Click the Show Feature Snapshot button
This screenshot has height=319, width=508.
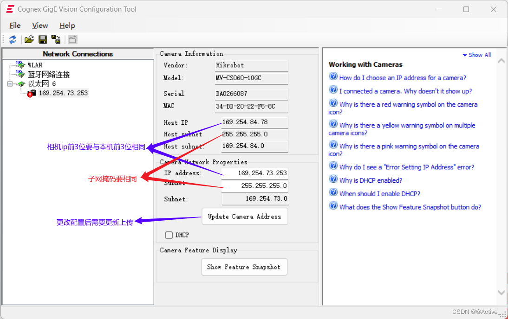(x=244, y=267)
